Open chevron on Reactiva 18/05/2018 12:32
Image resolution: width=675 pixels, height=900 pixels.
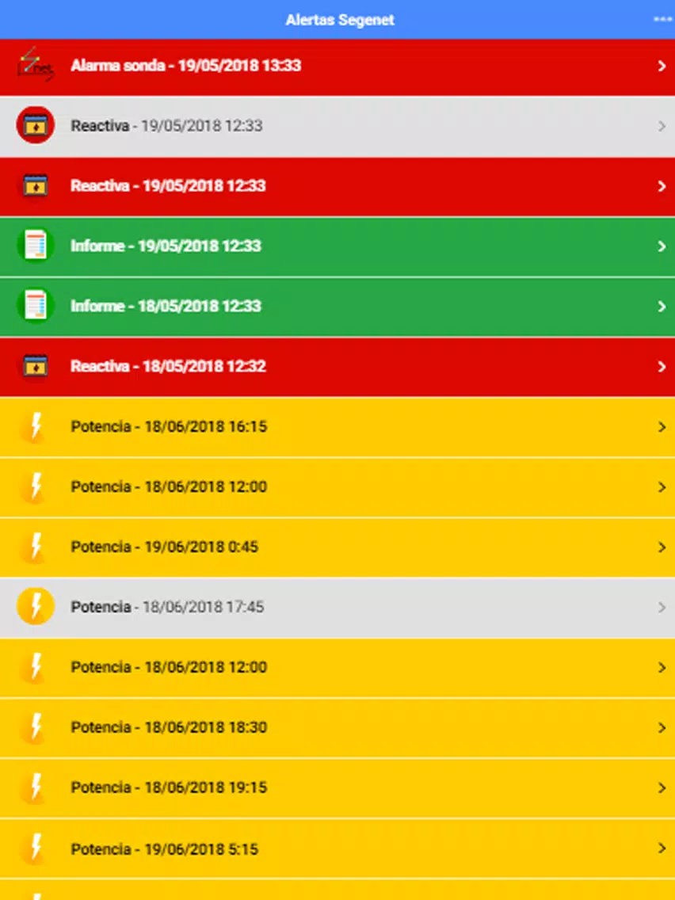point(662,367)
